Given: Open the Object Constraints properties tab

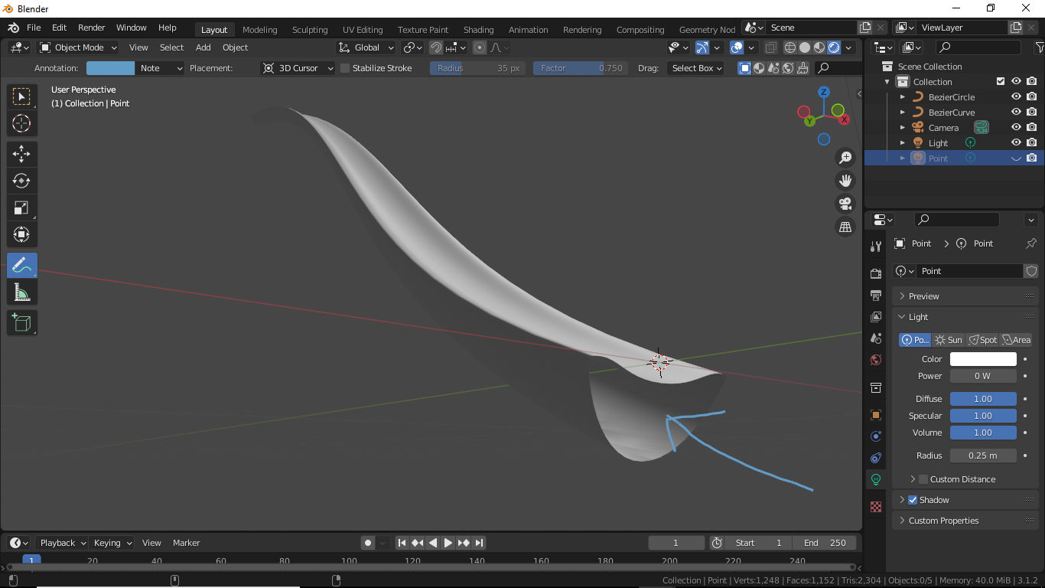Looking at the screenshot, I should point(876,458).
